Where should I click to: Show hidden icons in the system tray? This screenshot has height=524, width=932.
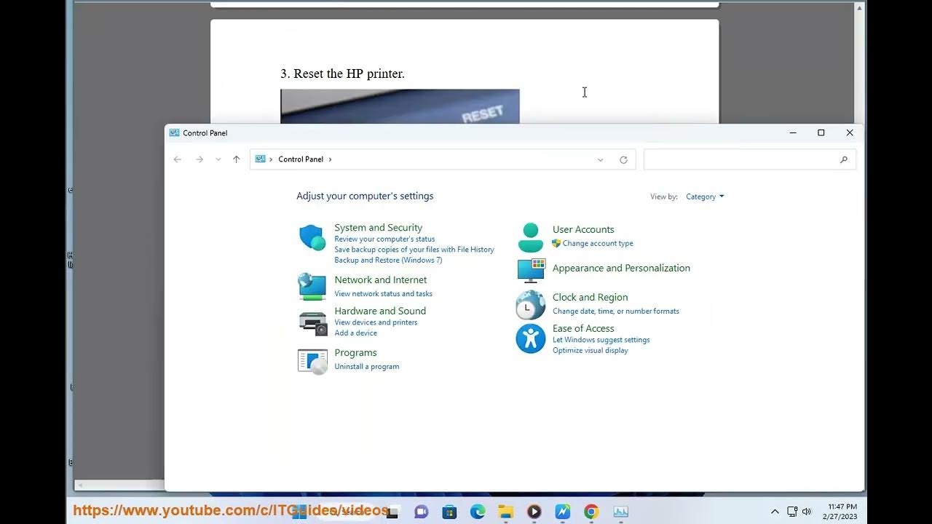point(775,512)
